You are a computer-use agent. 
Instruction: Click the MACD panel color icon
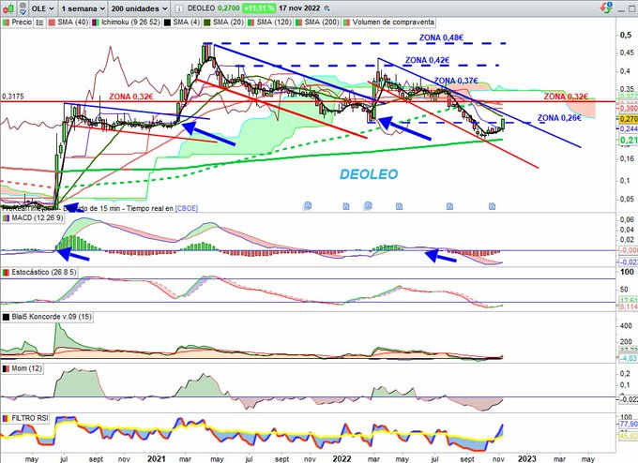point(6,218)
